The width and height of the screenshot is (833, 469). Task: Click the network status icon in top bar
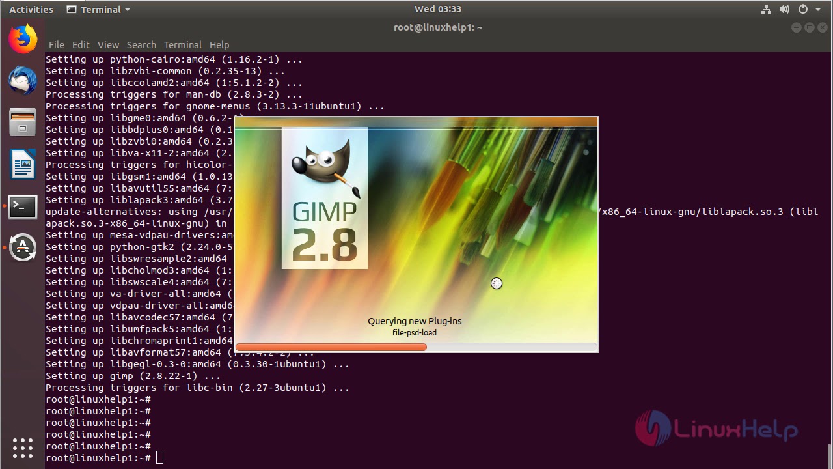coord(766,9)
